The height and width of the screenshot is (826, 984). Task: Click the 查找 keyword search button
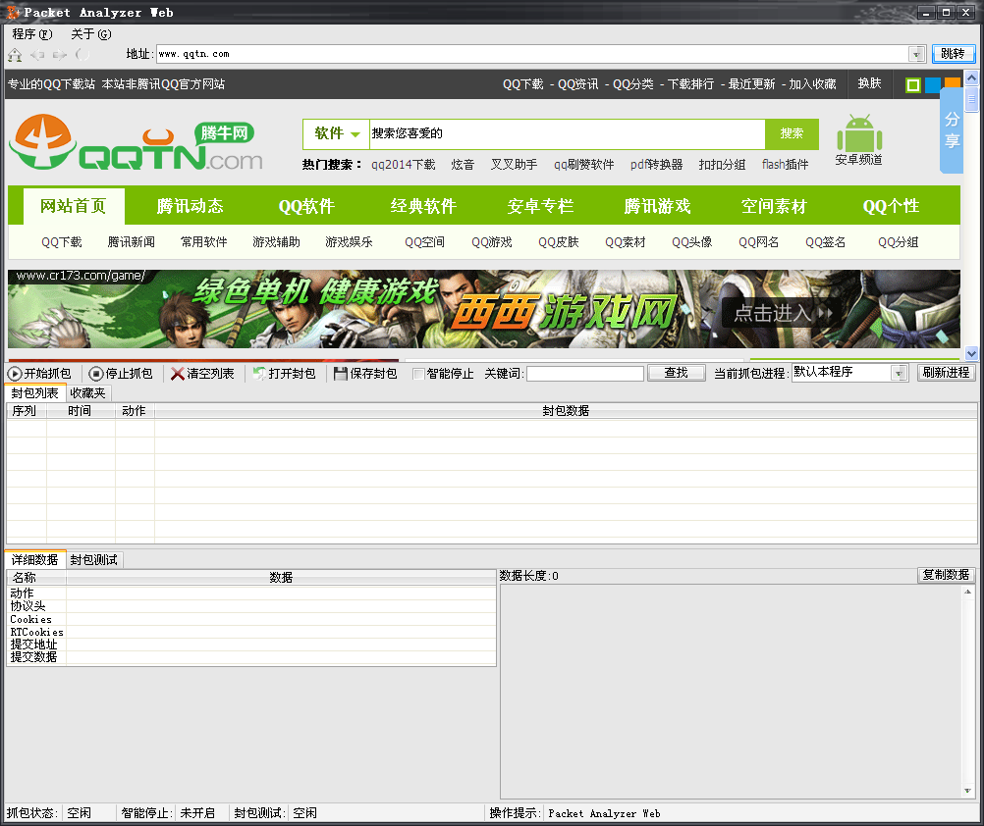677,373
